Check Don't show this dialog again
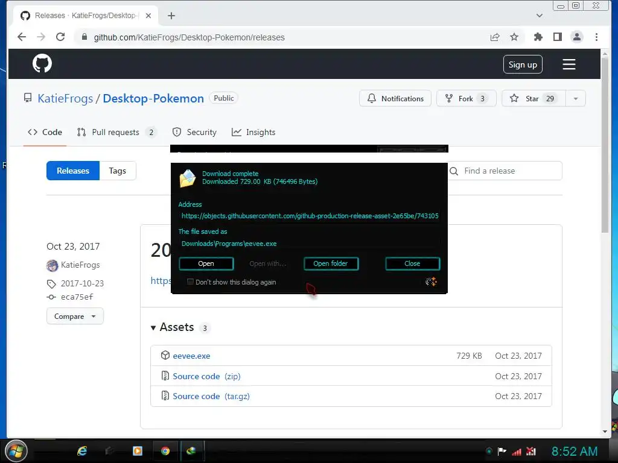Viewport: 618px width, 463px height. (x=190, y=282)
